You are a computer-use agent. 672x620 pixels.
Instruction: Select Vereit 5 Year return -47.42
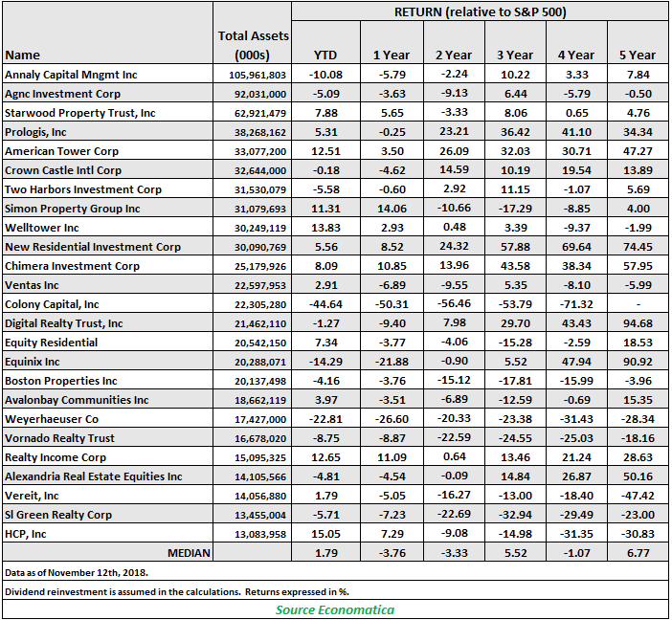coord(638,496)
